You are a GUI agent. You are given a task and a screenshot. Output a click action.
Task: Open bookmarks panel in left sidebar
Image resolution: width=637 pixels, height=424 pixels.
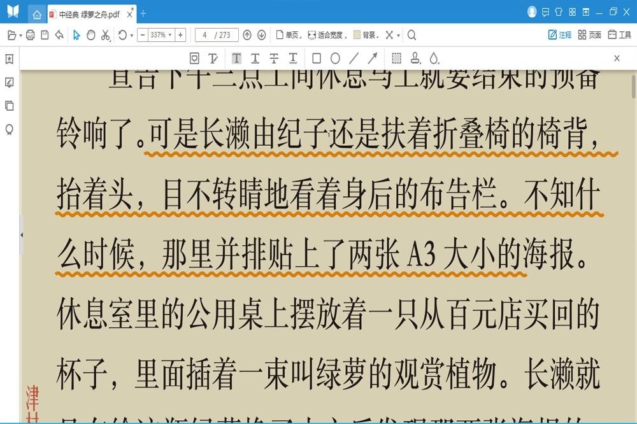click(x=10, y=59)
